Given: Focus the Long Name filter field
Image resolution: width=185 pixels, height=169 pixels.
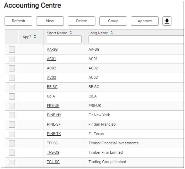Looking at the screenshot, I should [x=136, y=40].
